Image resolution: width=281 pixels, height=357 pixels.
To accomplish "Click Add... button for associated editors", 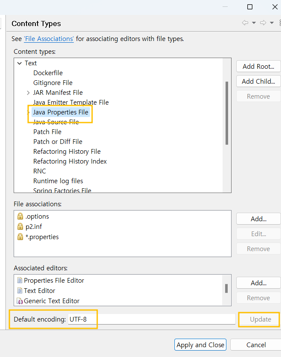I will coord(258,283).
